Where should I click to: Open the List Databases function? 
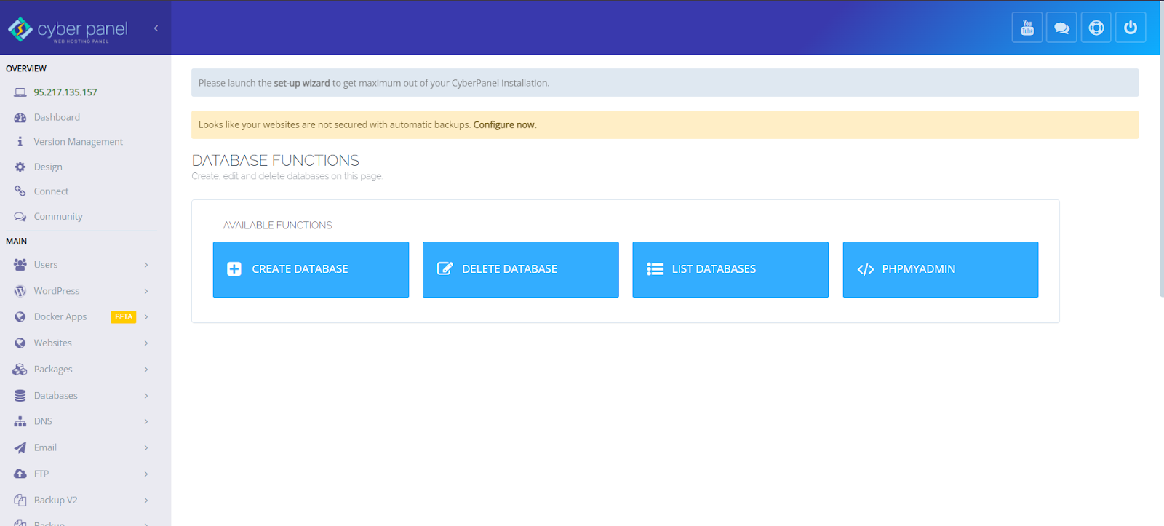730,269
